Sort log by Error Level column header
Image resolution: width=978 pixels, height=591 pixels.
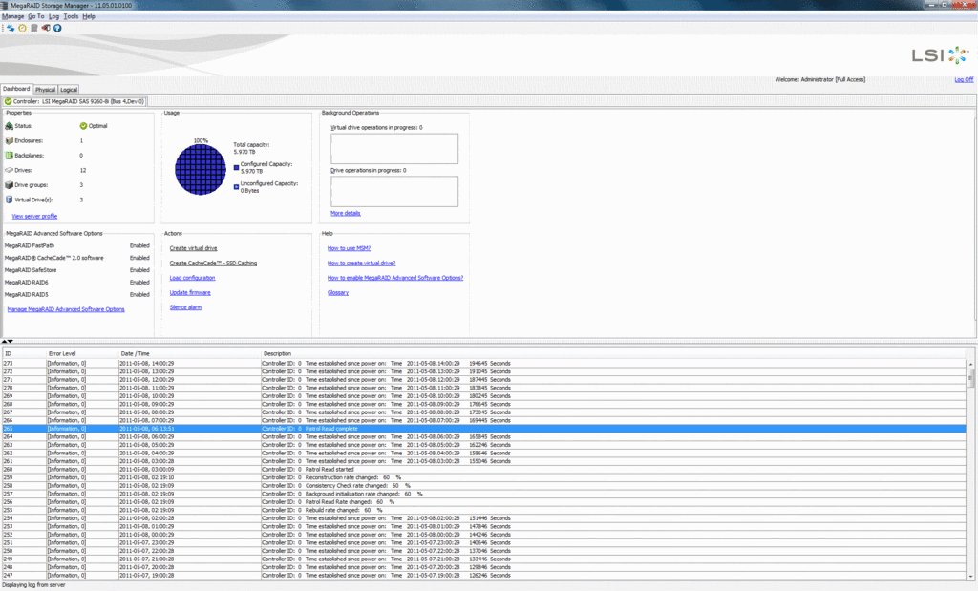point(82,353)
